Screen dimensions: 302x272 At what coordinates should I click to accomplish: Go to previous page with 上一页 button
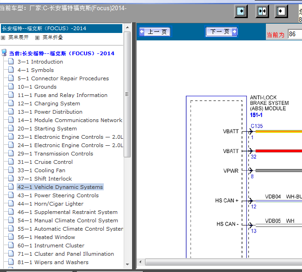[155, 32]
